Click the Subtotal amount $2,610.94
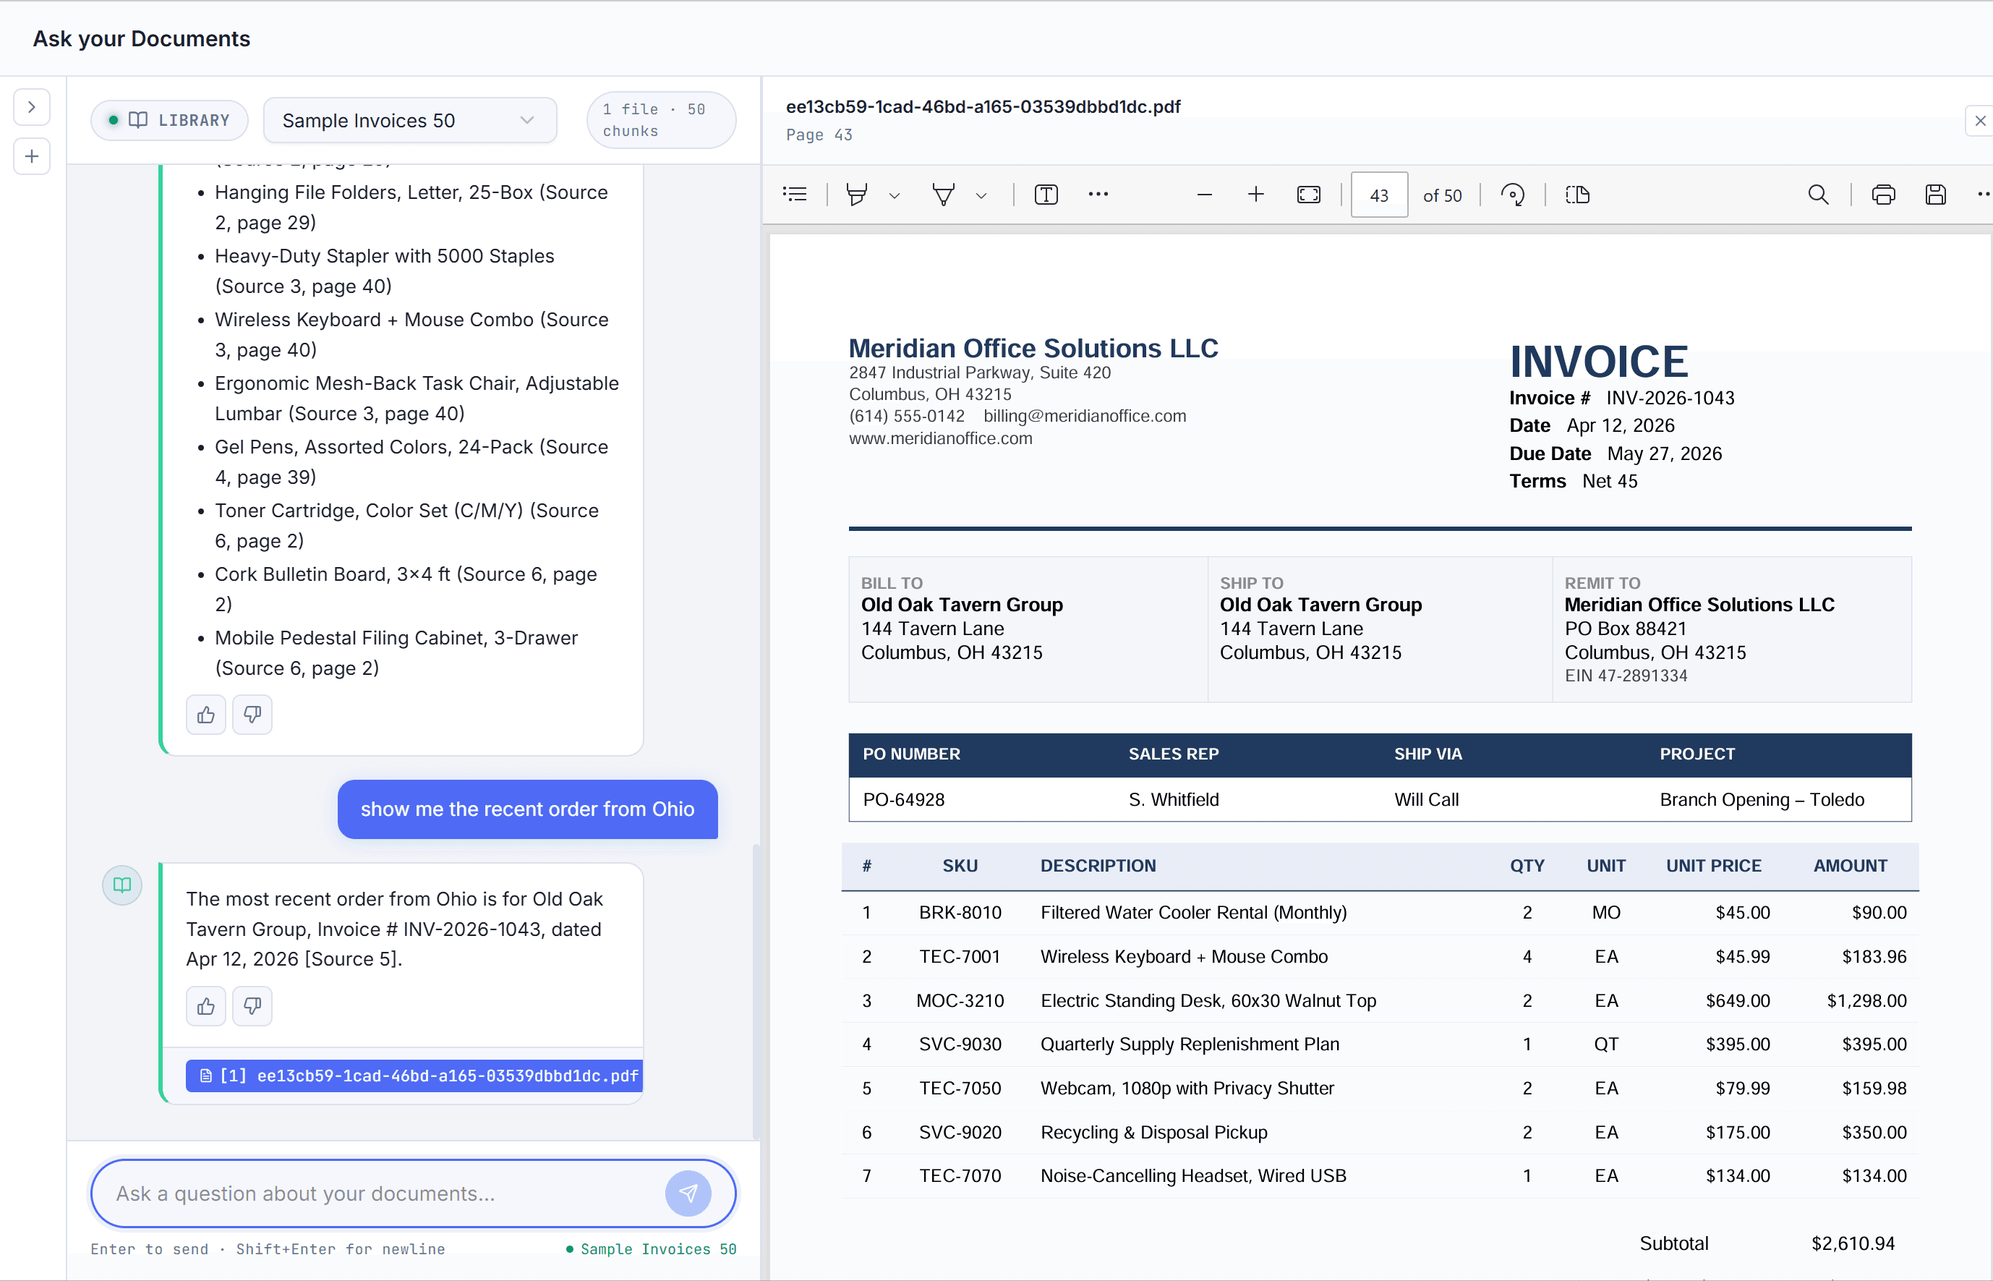The width and height of the screenshot is (1993, 1281). (1853, 1243)
